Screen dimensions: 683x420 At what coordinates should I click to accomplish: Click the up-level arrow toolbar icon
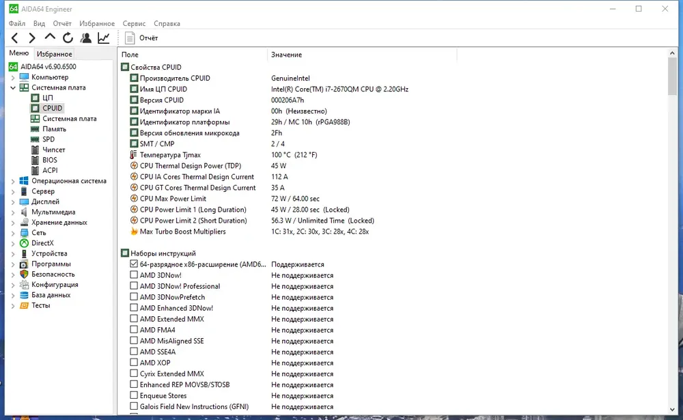pyautogui.click(x=50, y=37)
